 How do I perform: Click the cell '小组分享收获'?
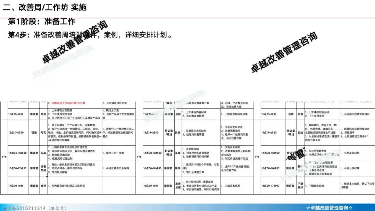(350, 168)
